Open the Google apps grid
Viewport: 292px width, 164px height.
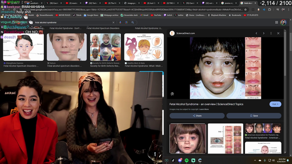click(x=276, y=22)
